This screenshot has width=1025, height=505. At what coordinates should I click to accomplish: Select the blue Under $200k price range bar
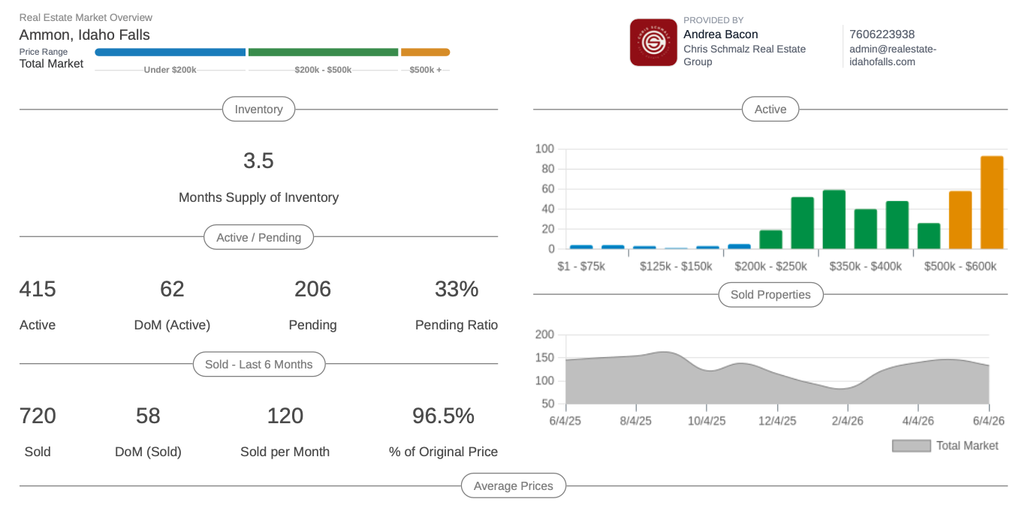(170, 53)
